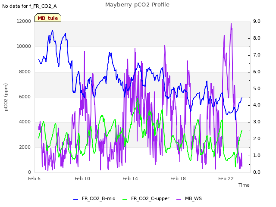
Task: Click the Time axis label
Action: [244, 185]
